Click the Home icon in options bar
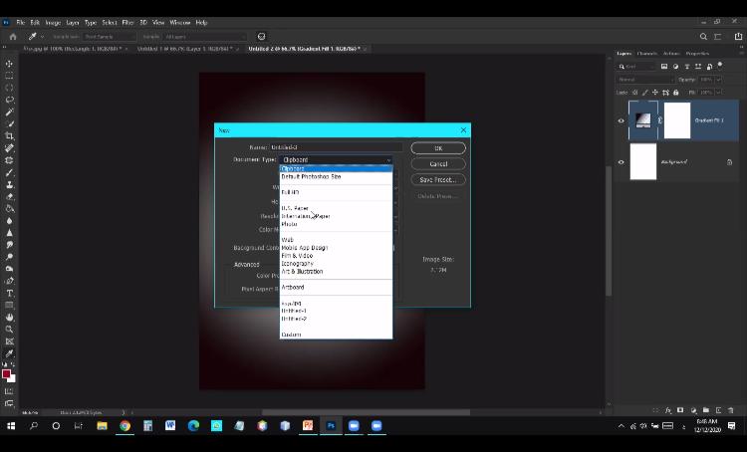 click(x=13, y=36)
